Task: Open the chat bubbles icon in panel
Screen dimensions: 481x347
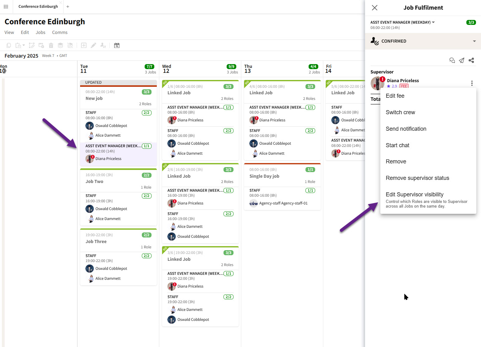Action: (x=452, y=60)
